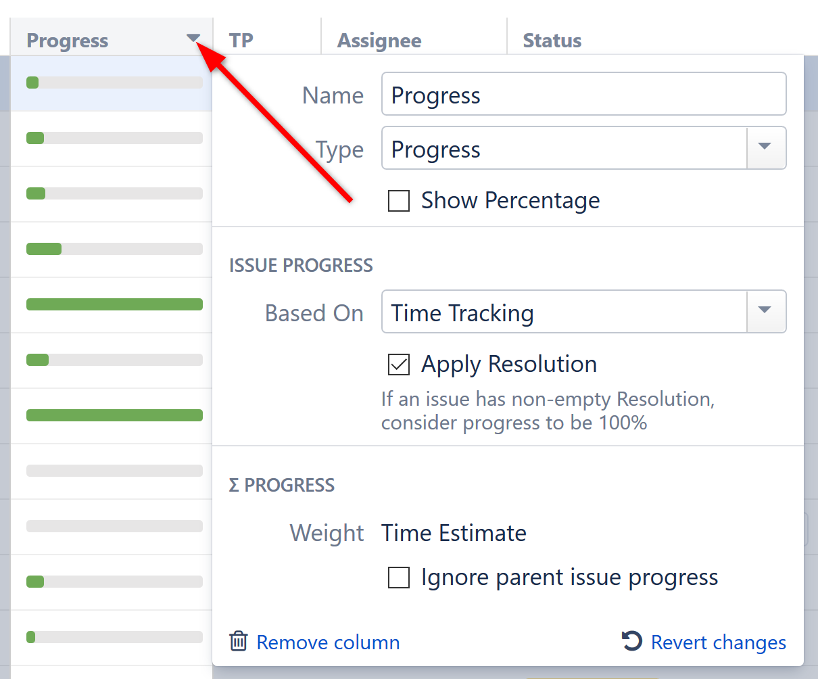This screenshot has height=679, width=818.
Task: Click the Show Percentage label text
Action: pyautogui.click(x=510, y=201)
